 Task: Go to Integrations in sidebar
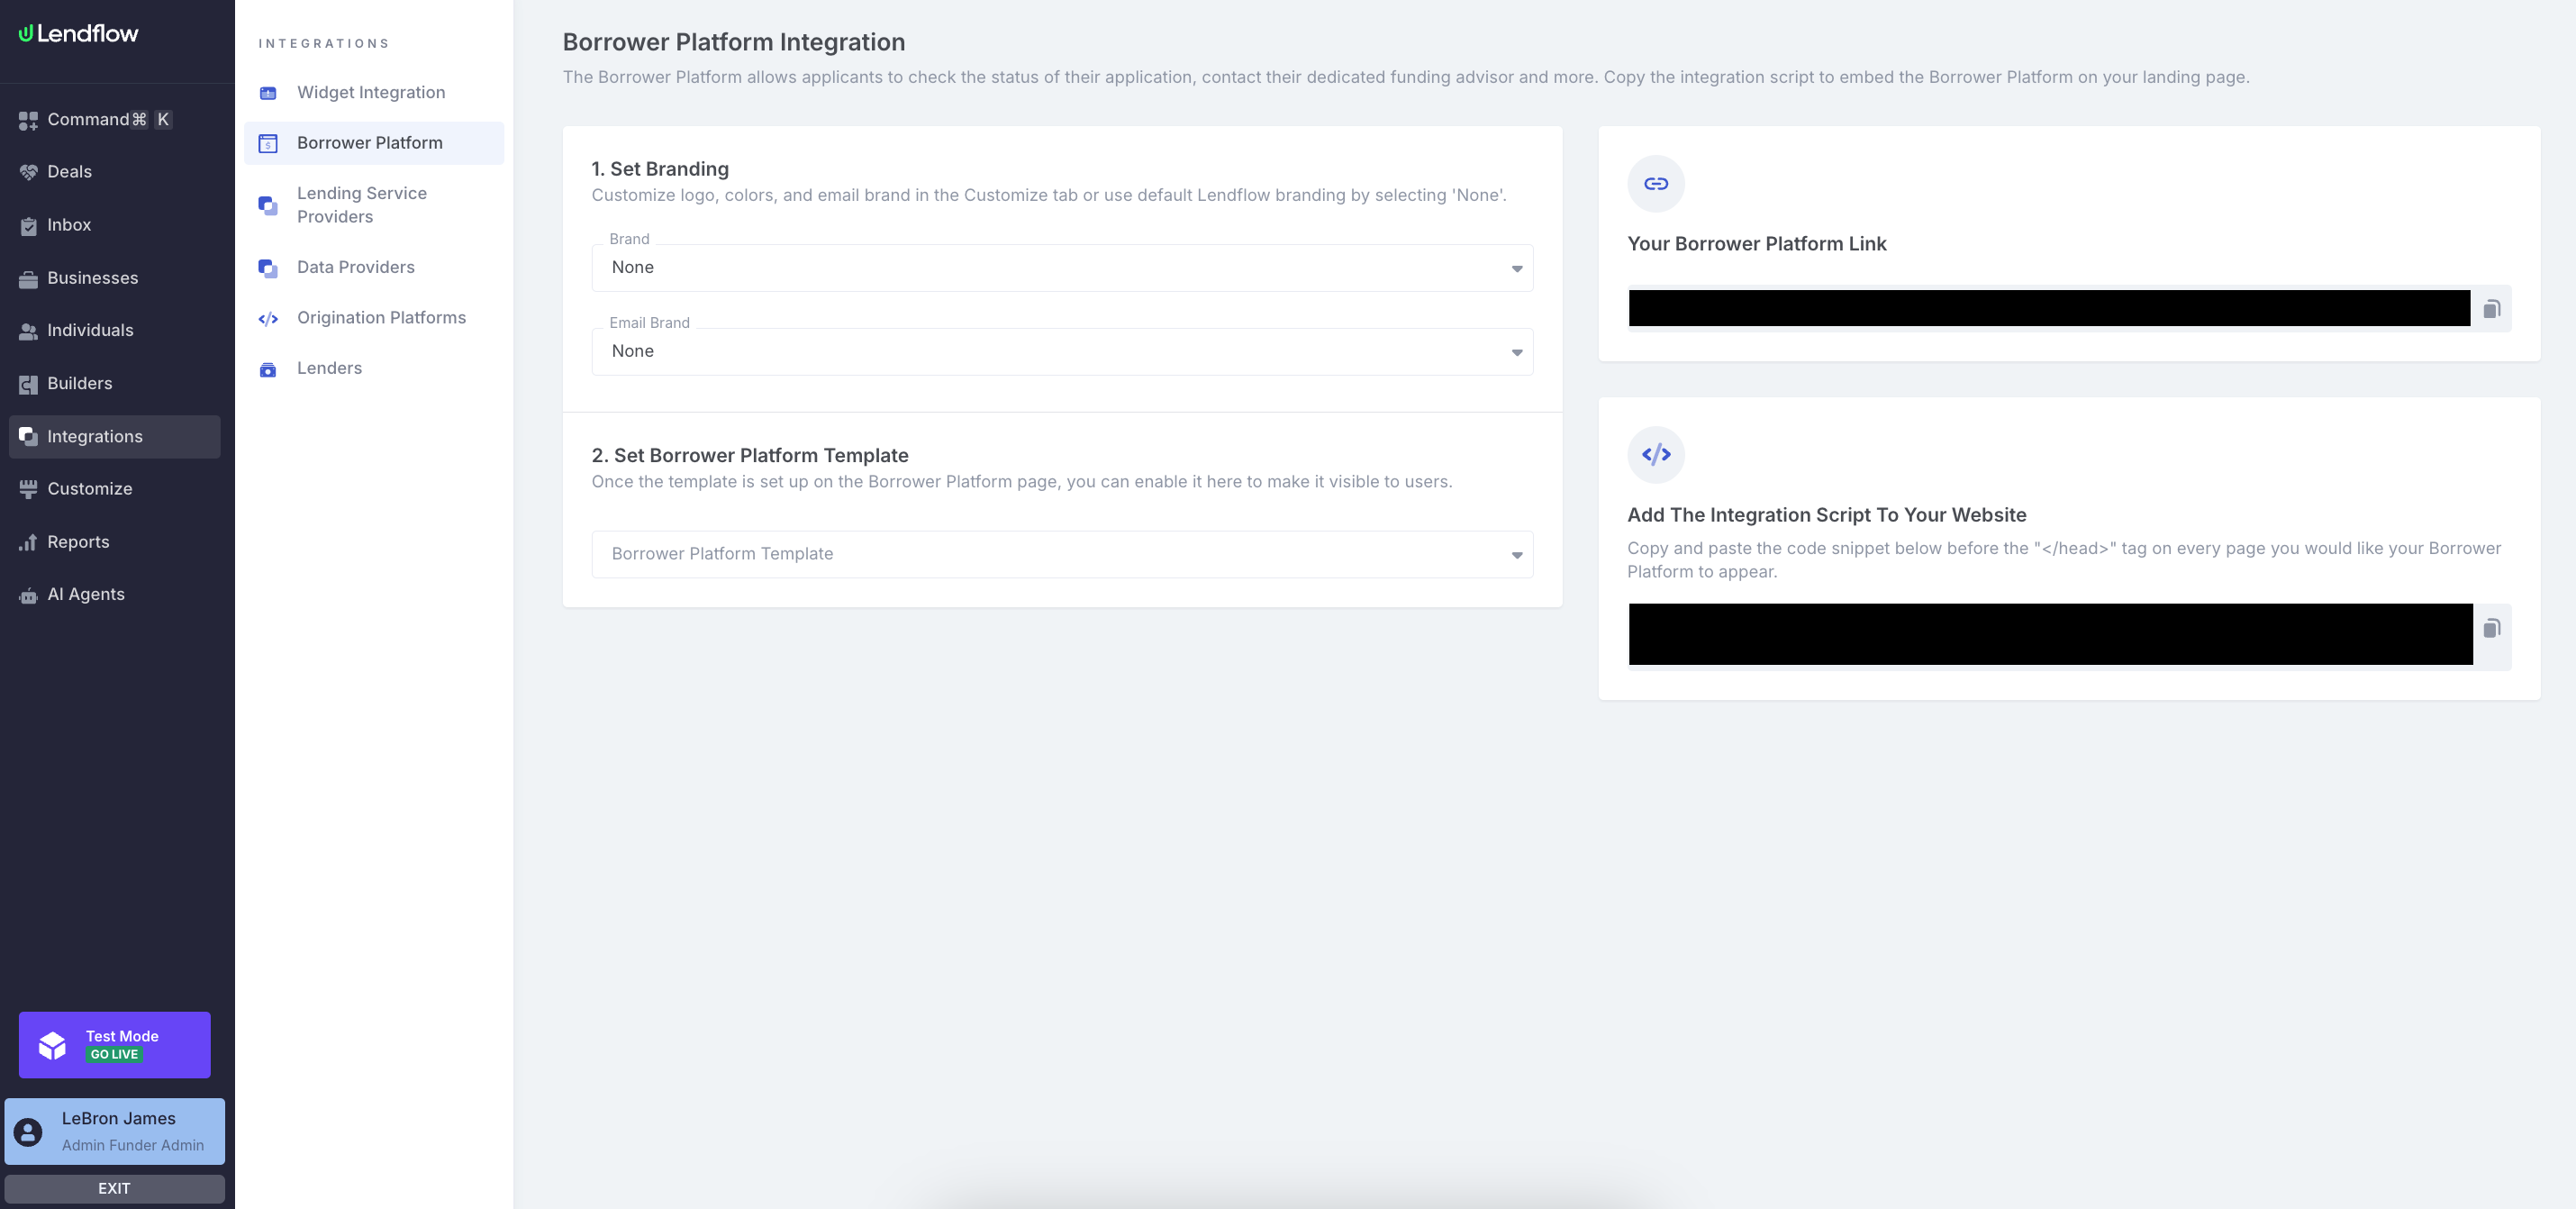[x=115, y=437]
